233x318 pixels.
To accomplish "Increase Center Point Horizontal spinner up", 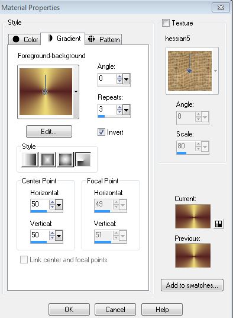I will [52, 202].
